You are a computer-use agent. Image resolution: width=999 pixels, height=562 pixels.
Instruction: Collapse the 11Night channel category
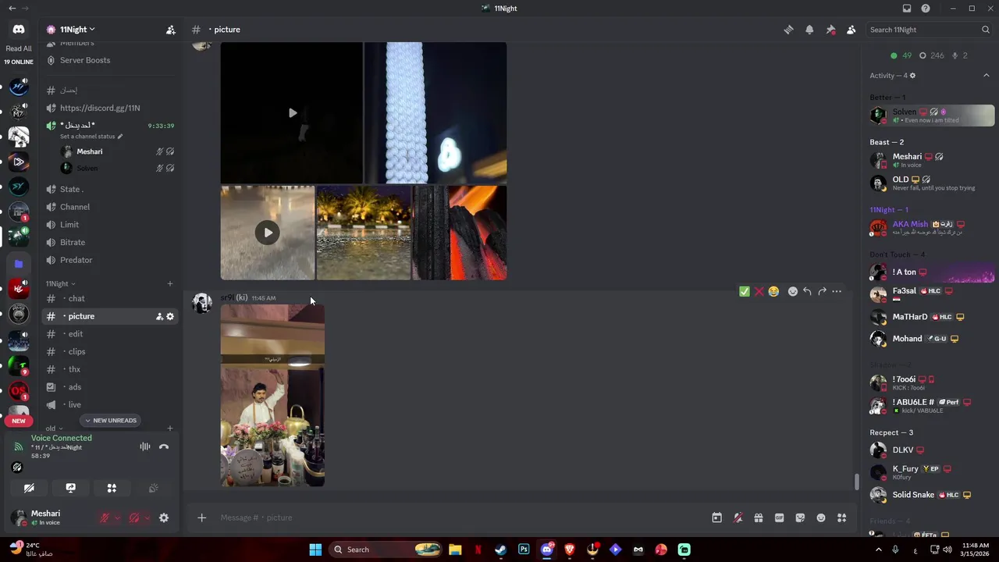(x=60, y=283)
